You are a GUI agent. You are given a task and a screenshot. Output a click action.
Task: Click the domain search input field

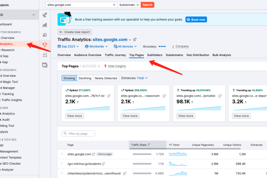(x=81, y=5)
